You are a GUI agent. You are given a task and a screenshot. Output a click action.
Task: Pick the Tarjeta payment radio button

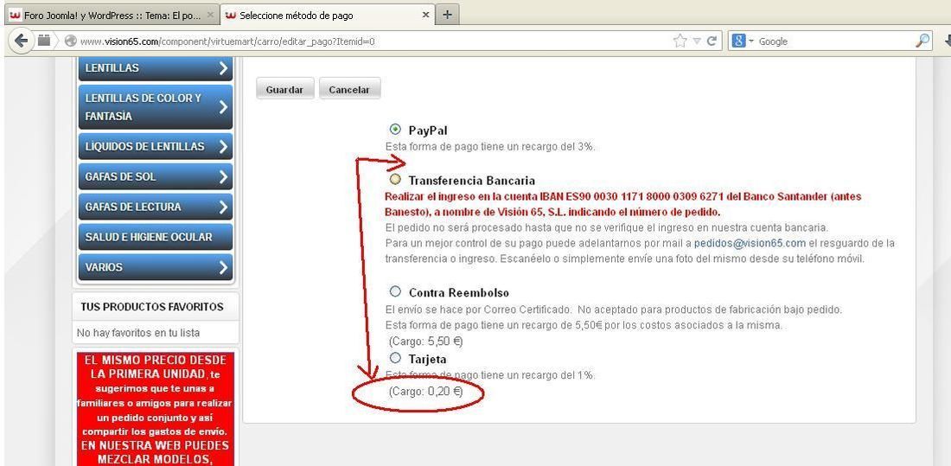pos(395,357)
